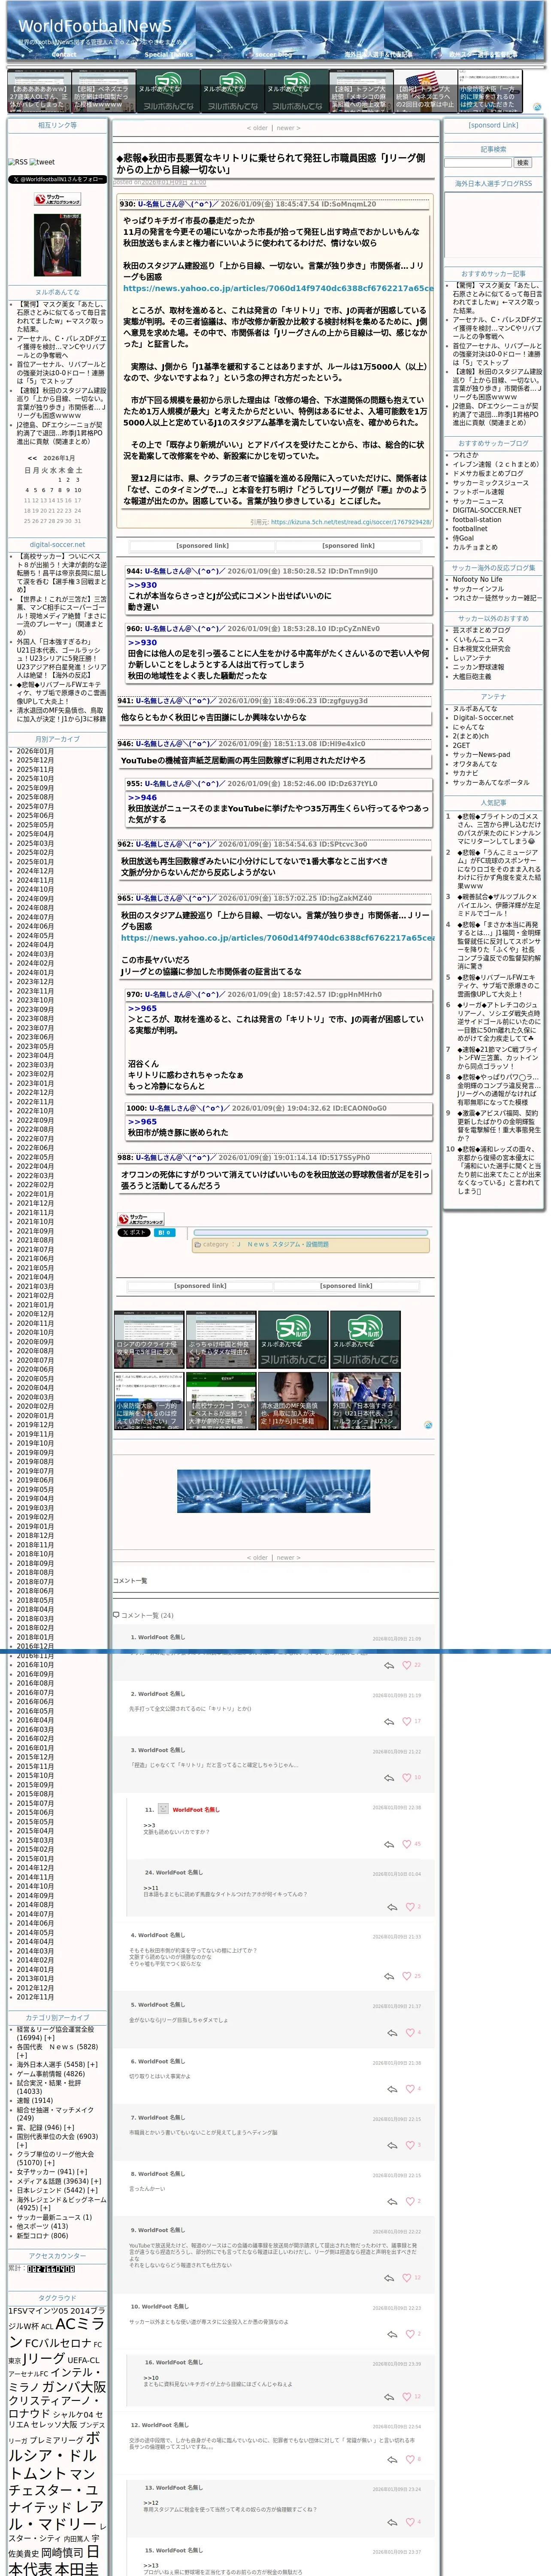Image resolution: width=551 pixels, height=2576 pixels.
Task: Open the 2025年12月 archive link
Action: [35, 760]
